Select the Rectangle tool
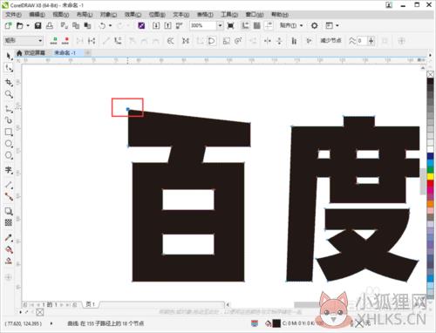This screenshot has height=333, width=436. pos(9,132)
